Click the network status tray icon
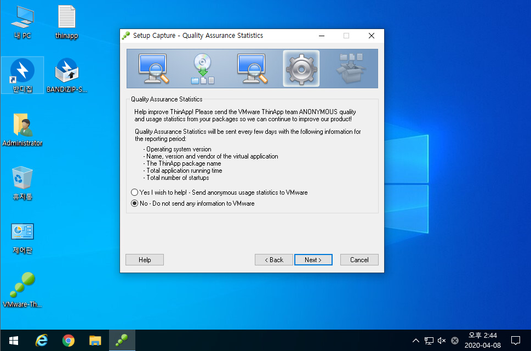 429,341
